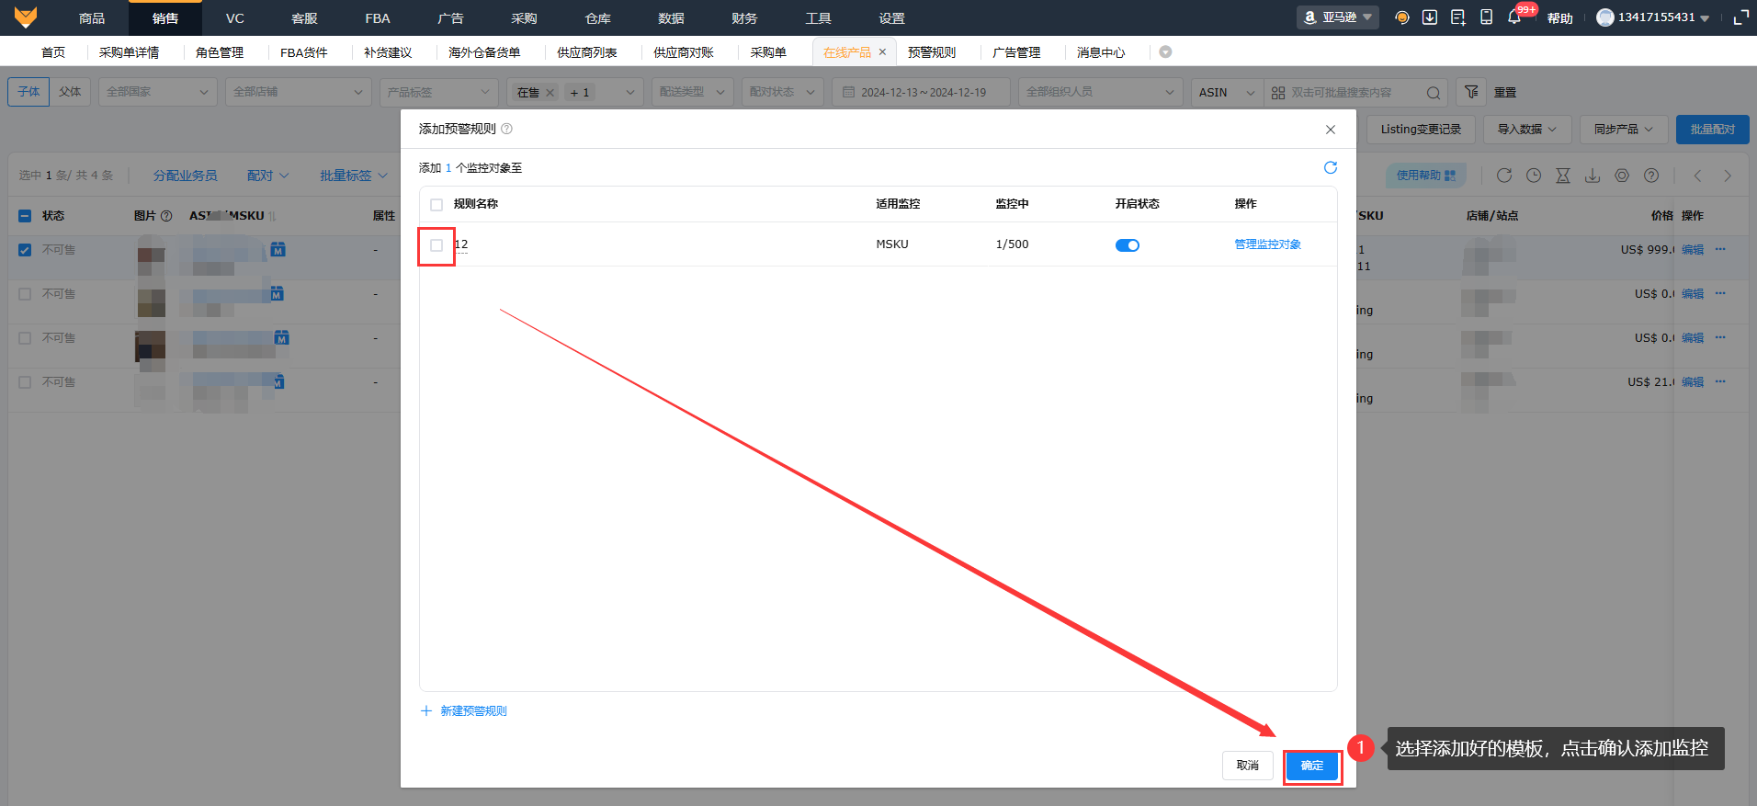Image resolution: width=1757 pixels, height=806 pixels.
Task: Expand 导入数据 dropdown
Action: click(1527, 130)
